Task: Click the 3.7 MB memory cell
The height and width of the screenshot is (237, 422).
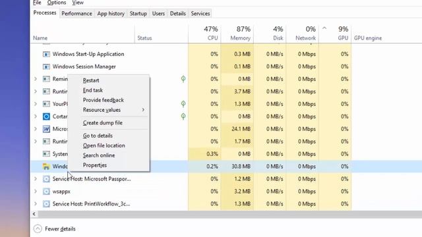Action: [x=237, y=92]
